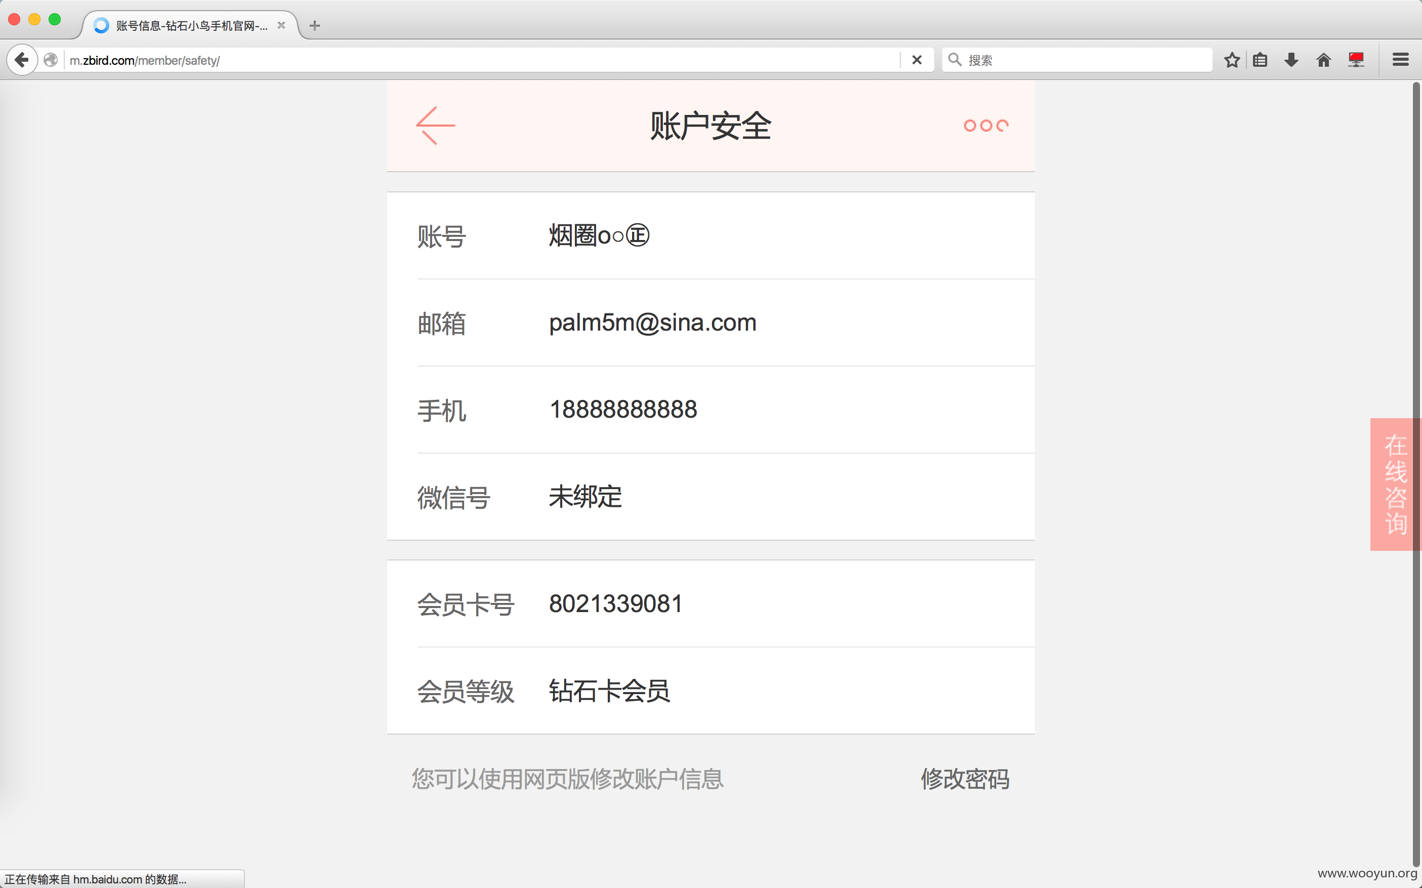Stop loading with the X button in address bar
1422x888 pixels.
916,60
